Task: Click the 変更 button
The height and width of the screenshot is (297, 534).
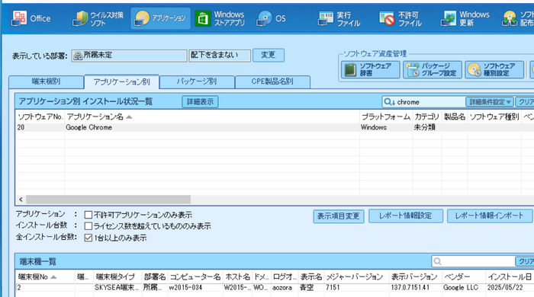Action: click(269, 55)
